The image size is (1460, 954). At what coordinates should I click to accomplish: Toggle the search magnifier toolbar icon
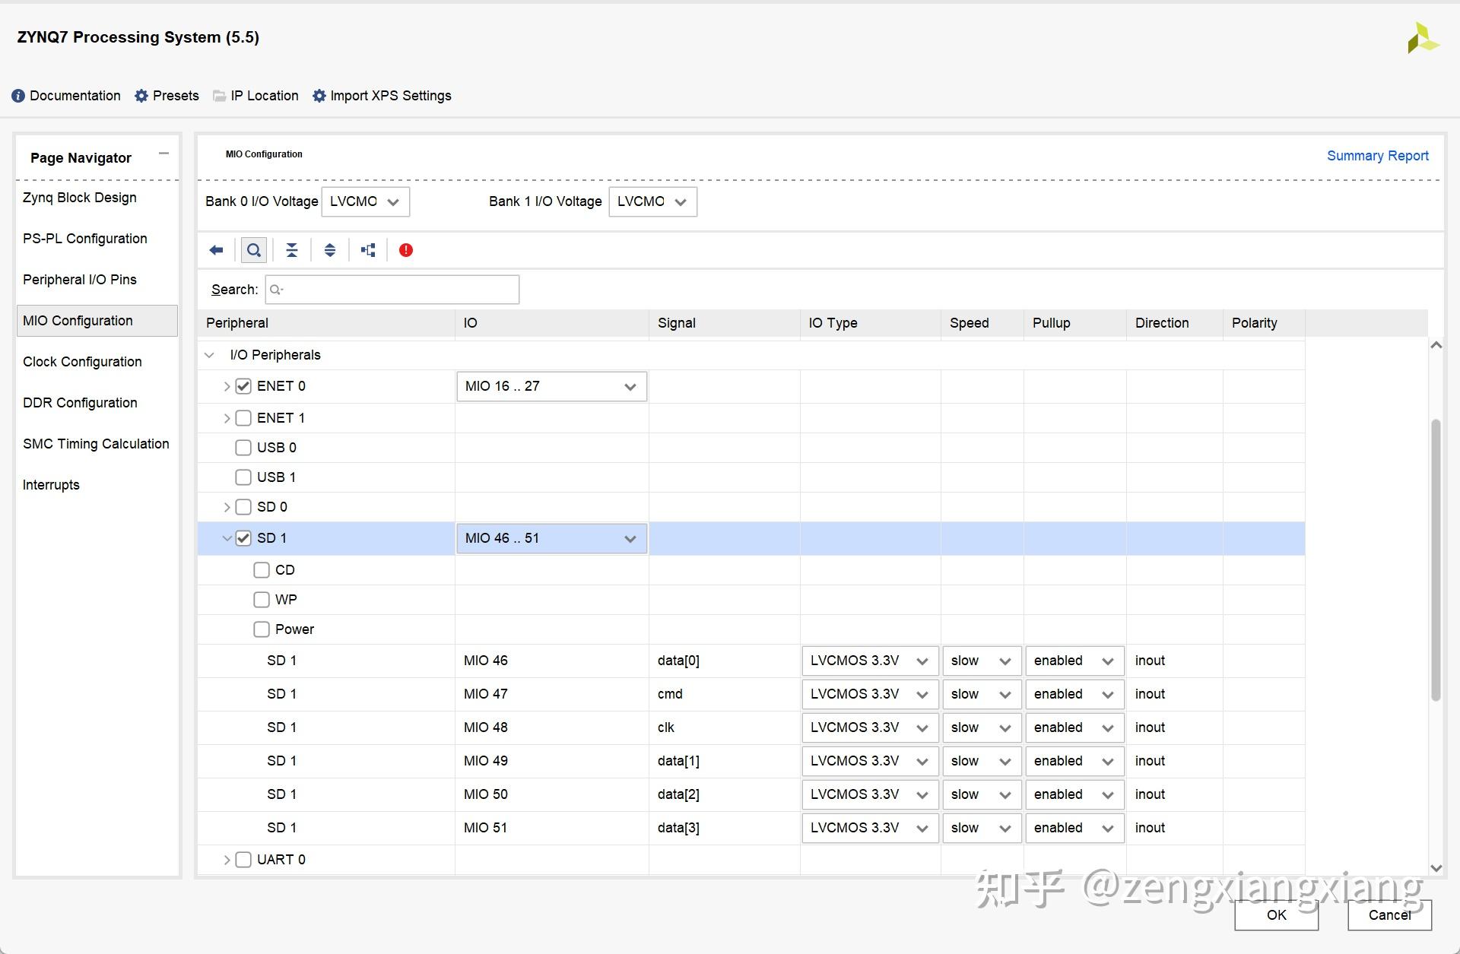click(254, 250)
